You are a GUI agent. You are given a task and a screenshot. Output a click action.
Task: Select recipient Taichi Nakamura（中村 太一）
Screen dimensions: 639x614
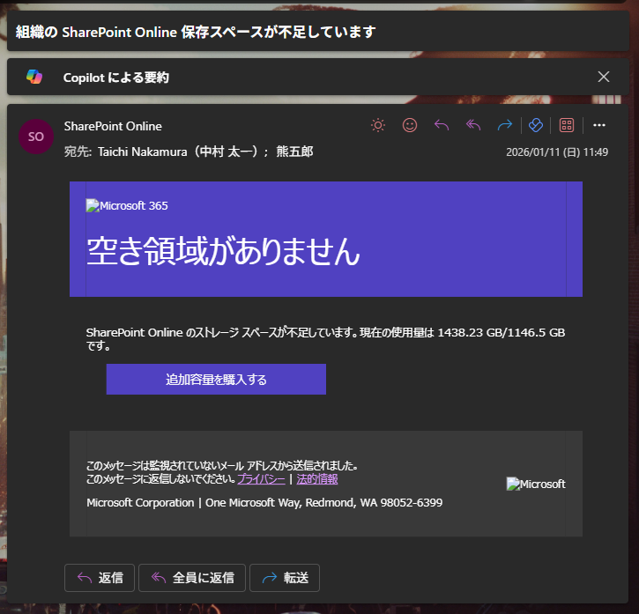point(166,152)
